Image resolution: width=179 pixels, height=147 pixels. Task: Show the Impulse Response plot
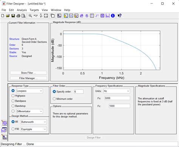pos(92,16)
